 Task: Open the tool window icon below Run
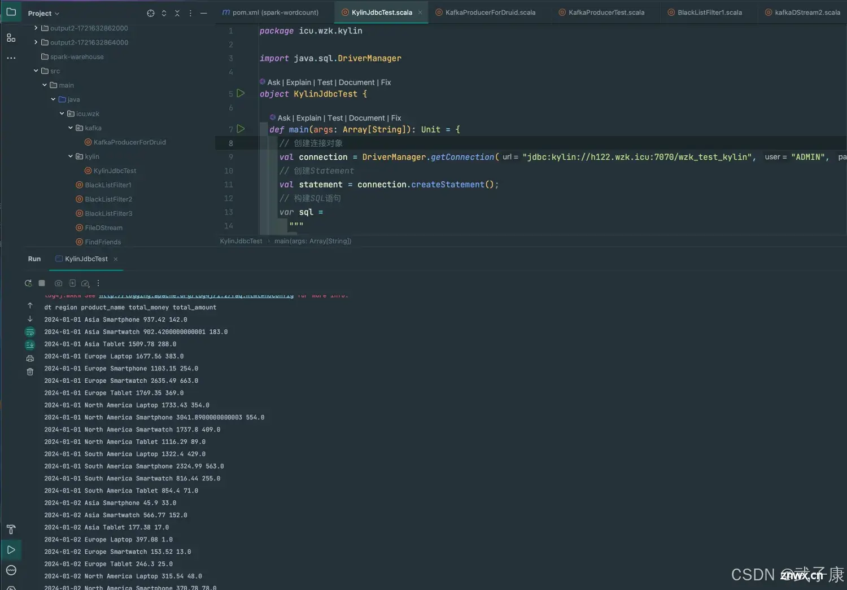pyautogui.click(x=11, y=570)
